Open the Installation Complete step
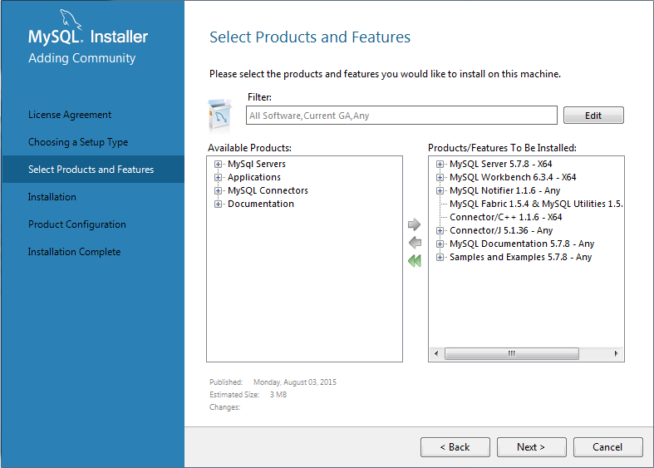Viewport: 654px width, 468px height. pos(74,252)
